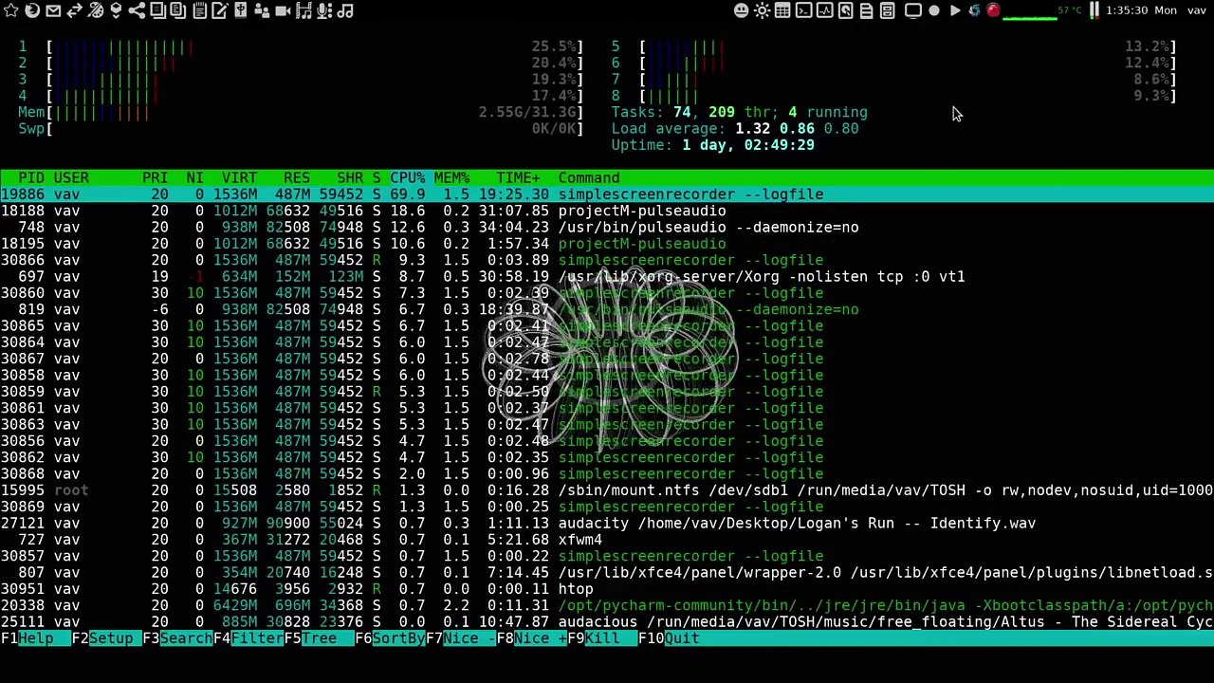Click the smiley face panel icon
Image resolution: width=1214 pixels, height=683 pixels.
(x=742, y=10)
